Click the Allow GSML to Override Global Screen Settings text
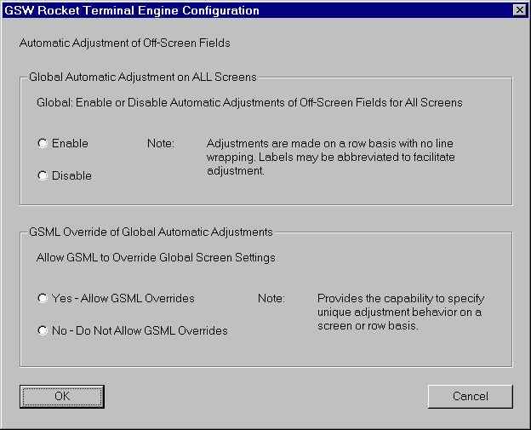The height and width of the screenshot is (430, 531). [156, 258]
